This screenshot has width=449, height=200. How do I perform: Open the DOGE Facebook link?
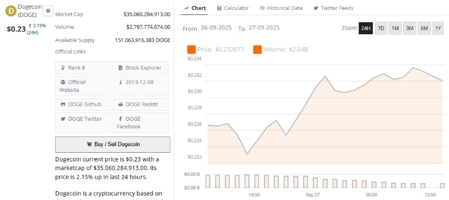tap(140, 122)
